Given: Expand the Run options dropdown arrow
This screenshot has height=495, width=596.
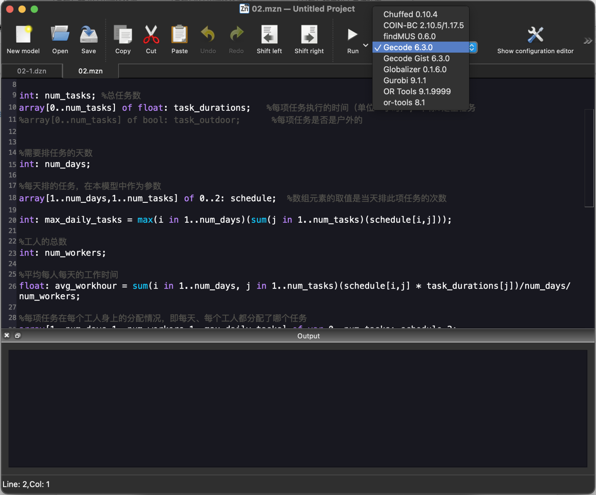Looking at the screenshot, I should click(x=366, y=45).
